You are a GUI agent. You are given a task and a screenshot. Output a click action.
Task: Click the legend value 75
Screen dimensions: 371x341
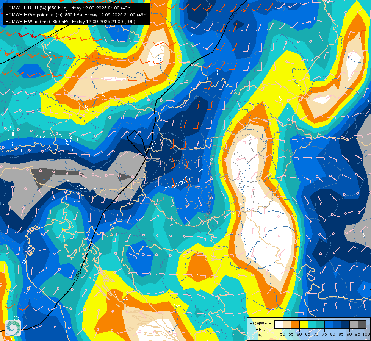point(324,335)
